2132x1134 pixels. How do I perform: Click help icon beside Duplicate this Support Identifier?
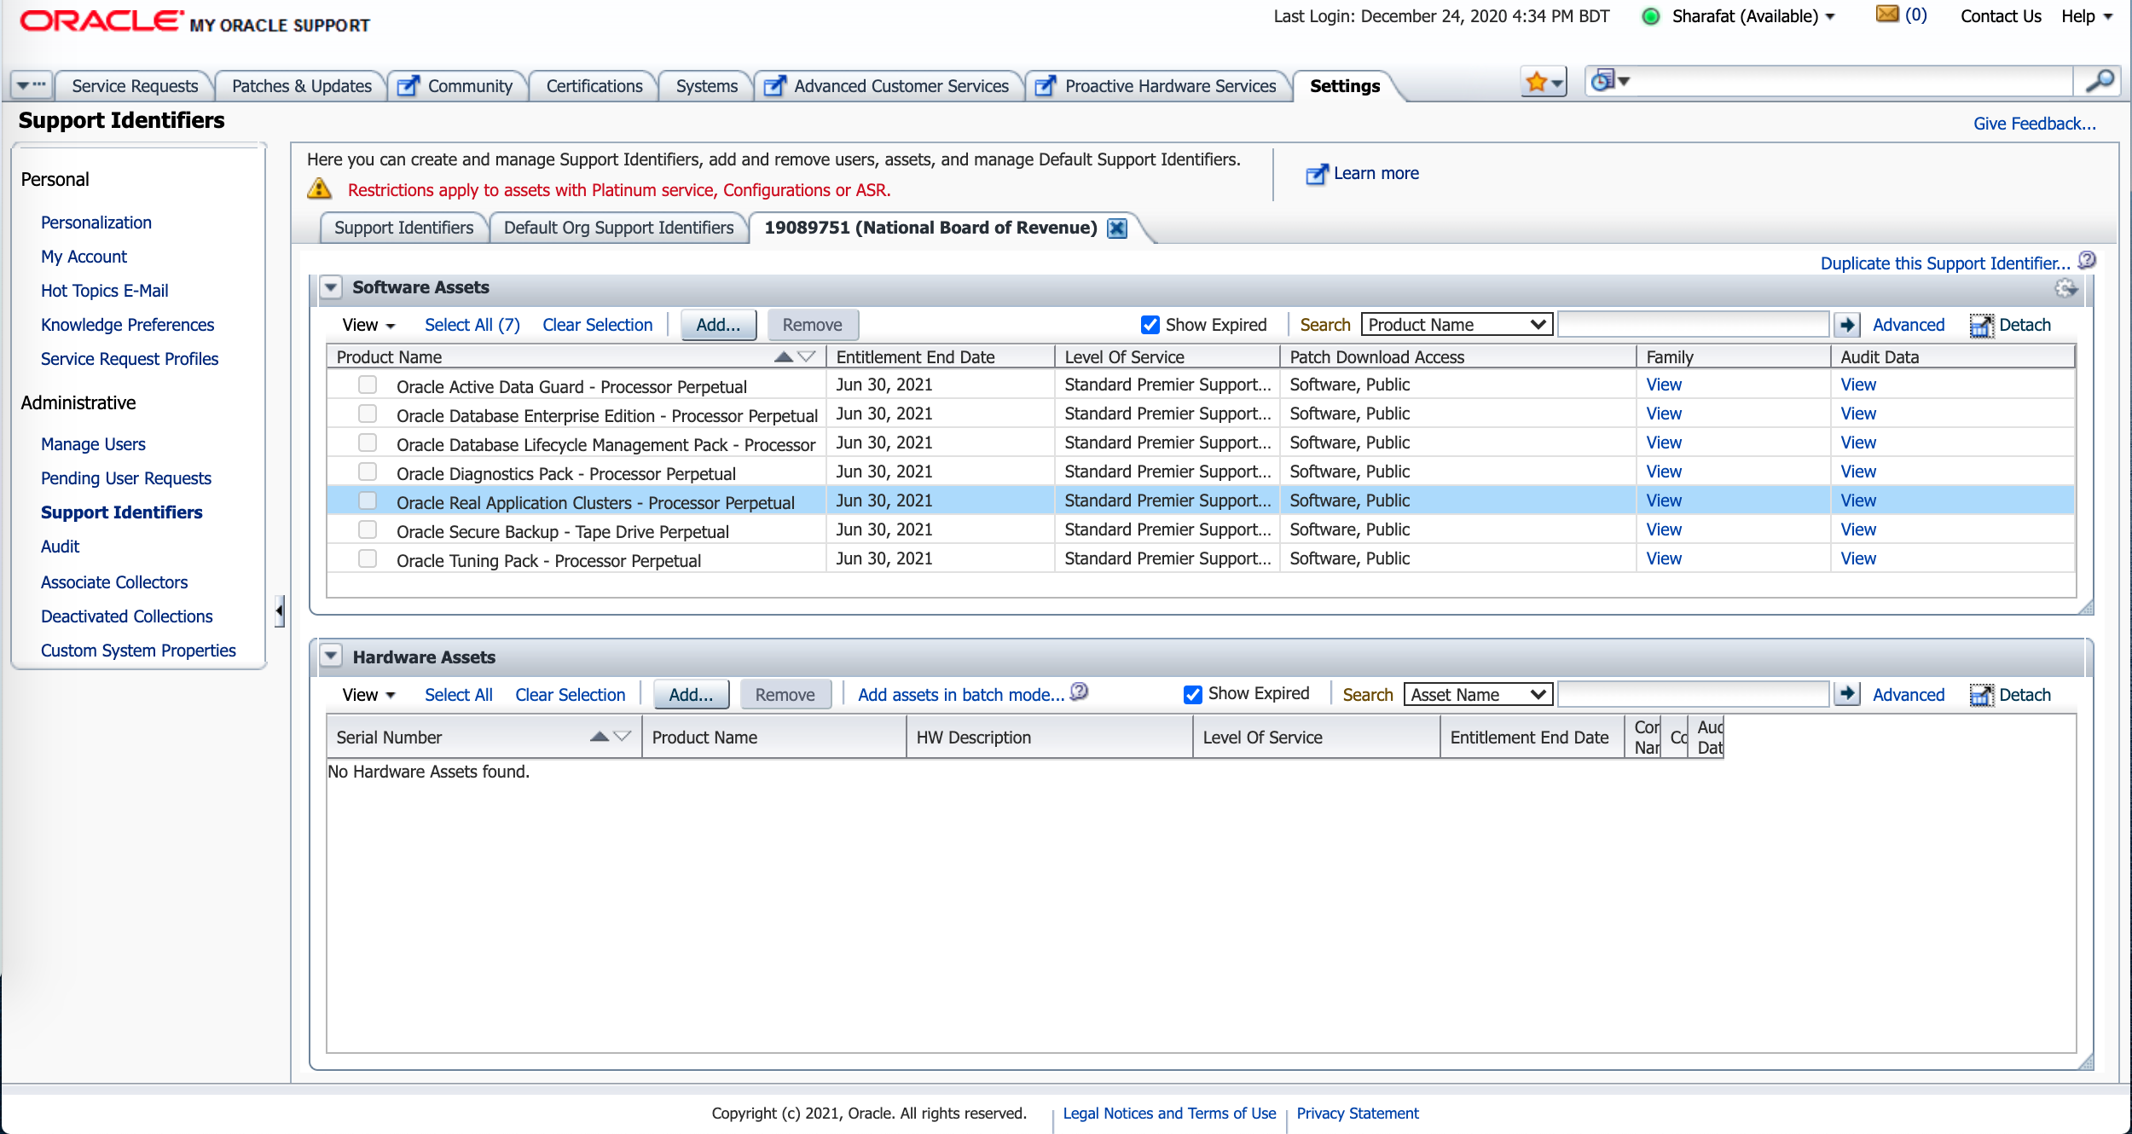[x=2087, y=261]
